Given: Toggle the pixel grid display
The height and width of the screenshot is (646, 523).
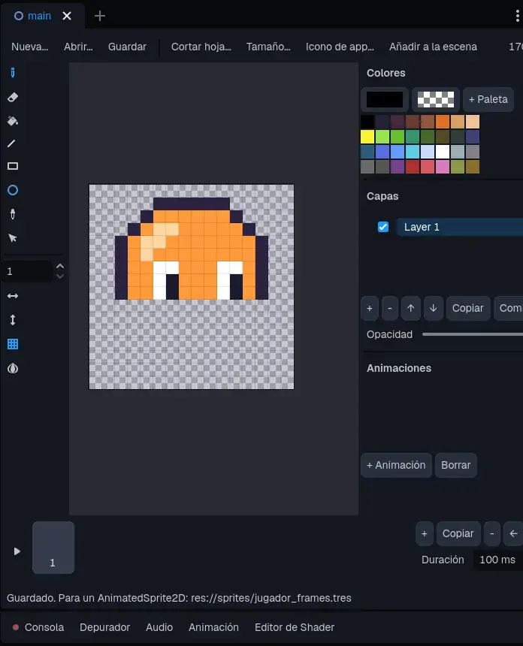Looking at the screenshot, I should (13, 344).
